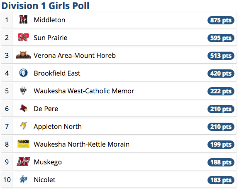Click the 222 pts badge
The width and height of the screenshot is (239, 190).
221,91
